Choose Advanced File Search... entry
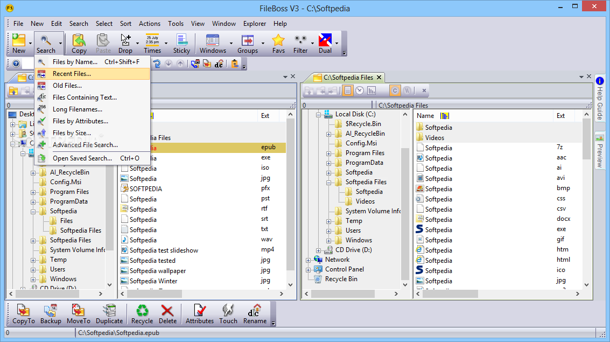Image resolution: width=610 pixels, height=342 pixels. click(x=93, y=145)
